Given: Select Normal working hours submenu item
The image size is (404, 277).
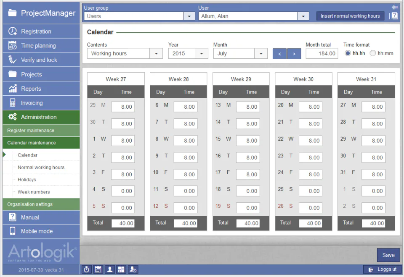Looking at the screenshot, I should click(41, 167).
